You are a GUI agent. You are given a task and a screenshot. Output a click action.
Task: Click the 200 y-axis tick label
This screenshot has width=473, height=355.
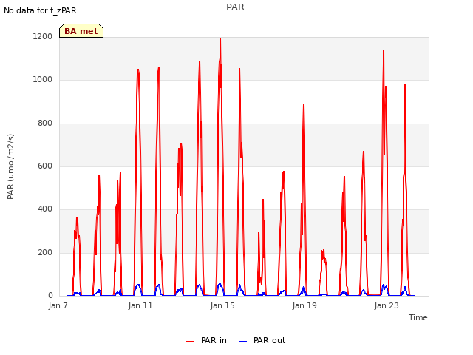tap(45, 253)
